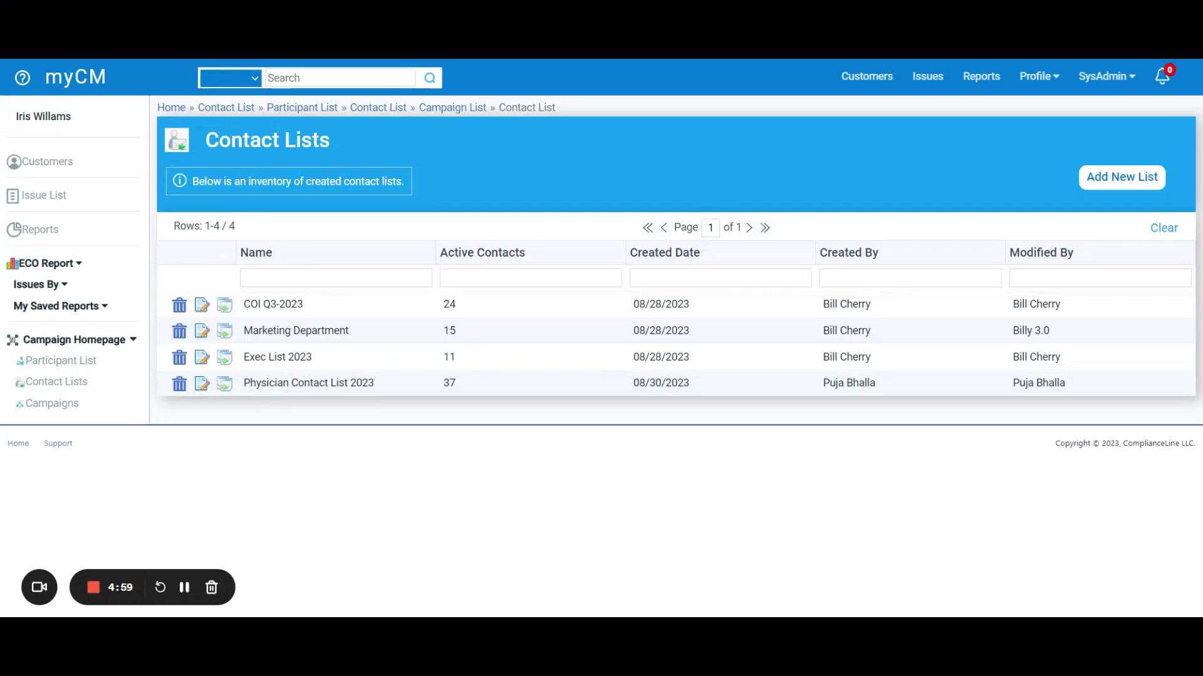
Task: Edit the Marketing Department list
Action: [202, 330]
